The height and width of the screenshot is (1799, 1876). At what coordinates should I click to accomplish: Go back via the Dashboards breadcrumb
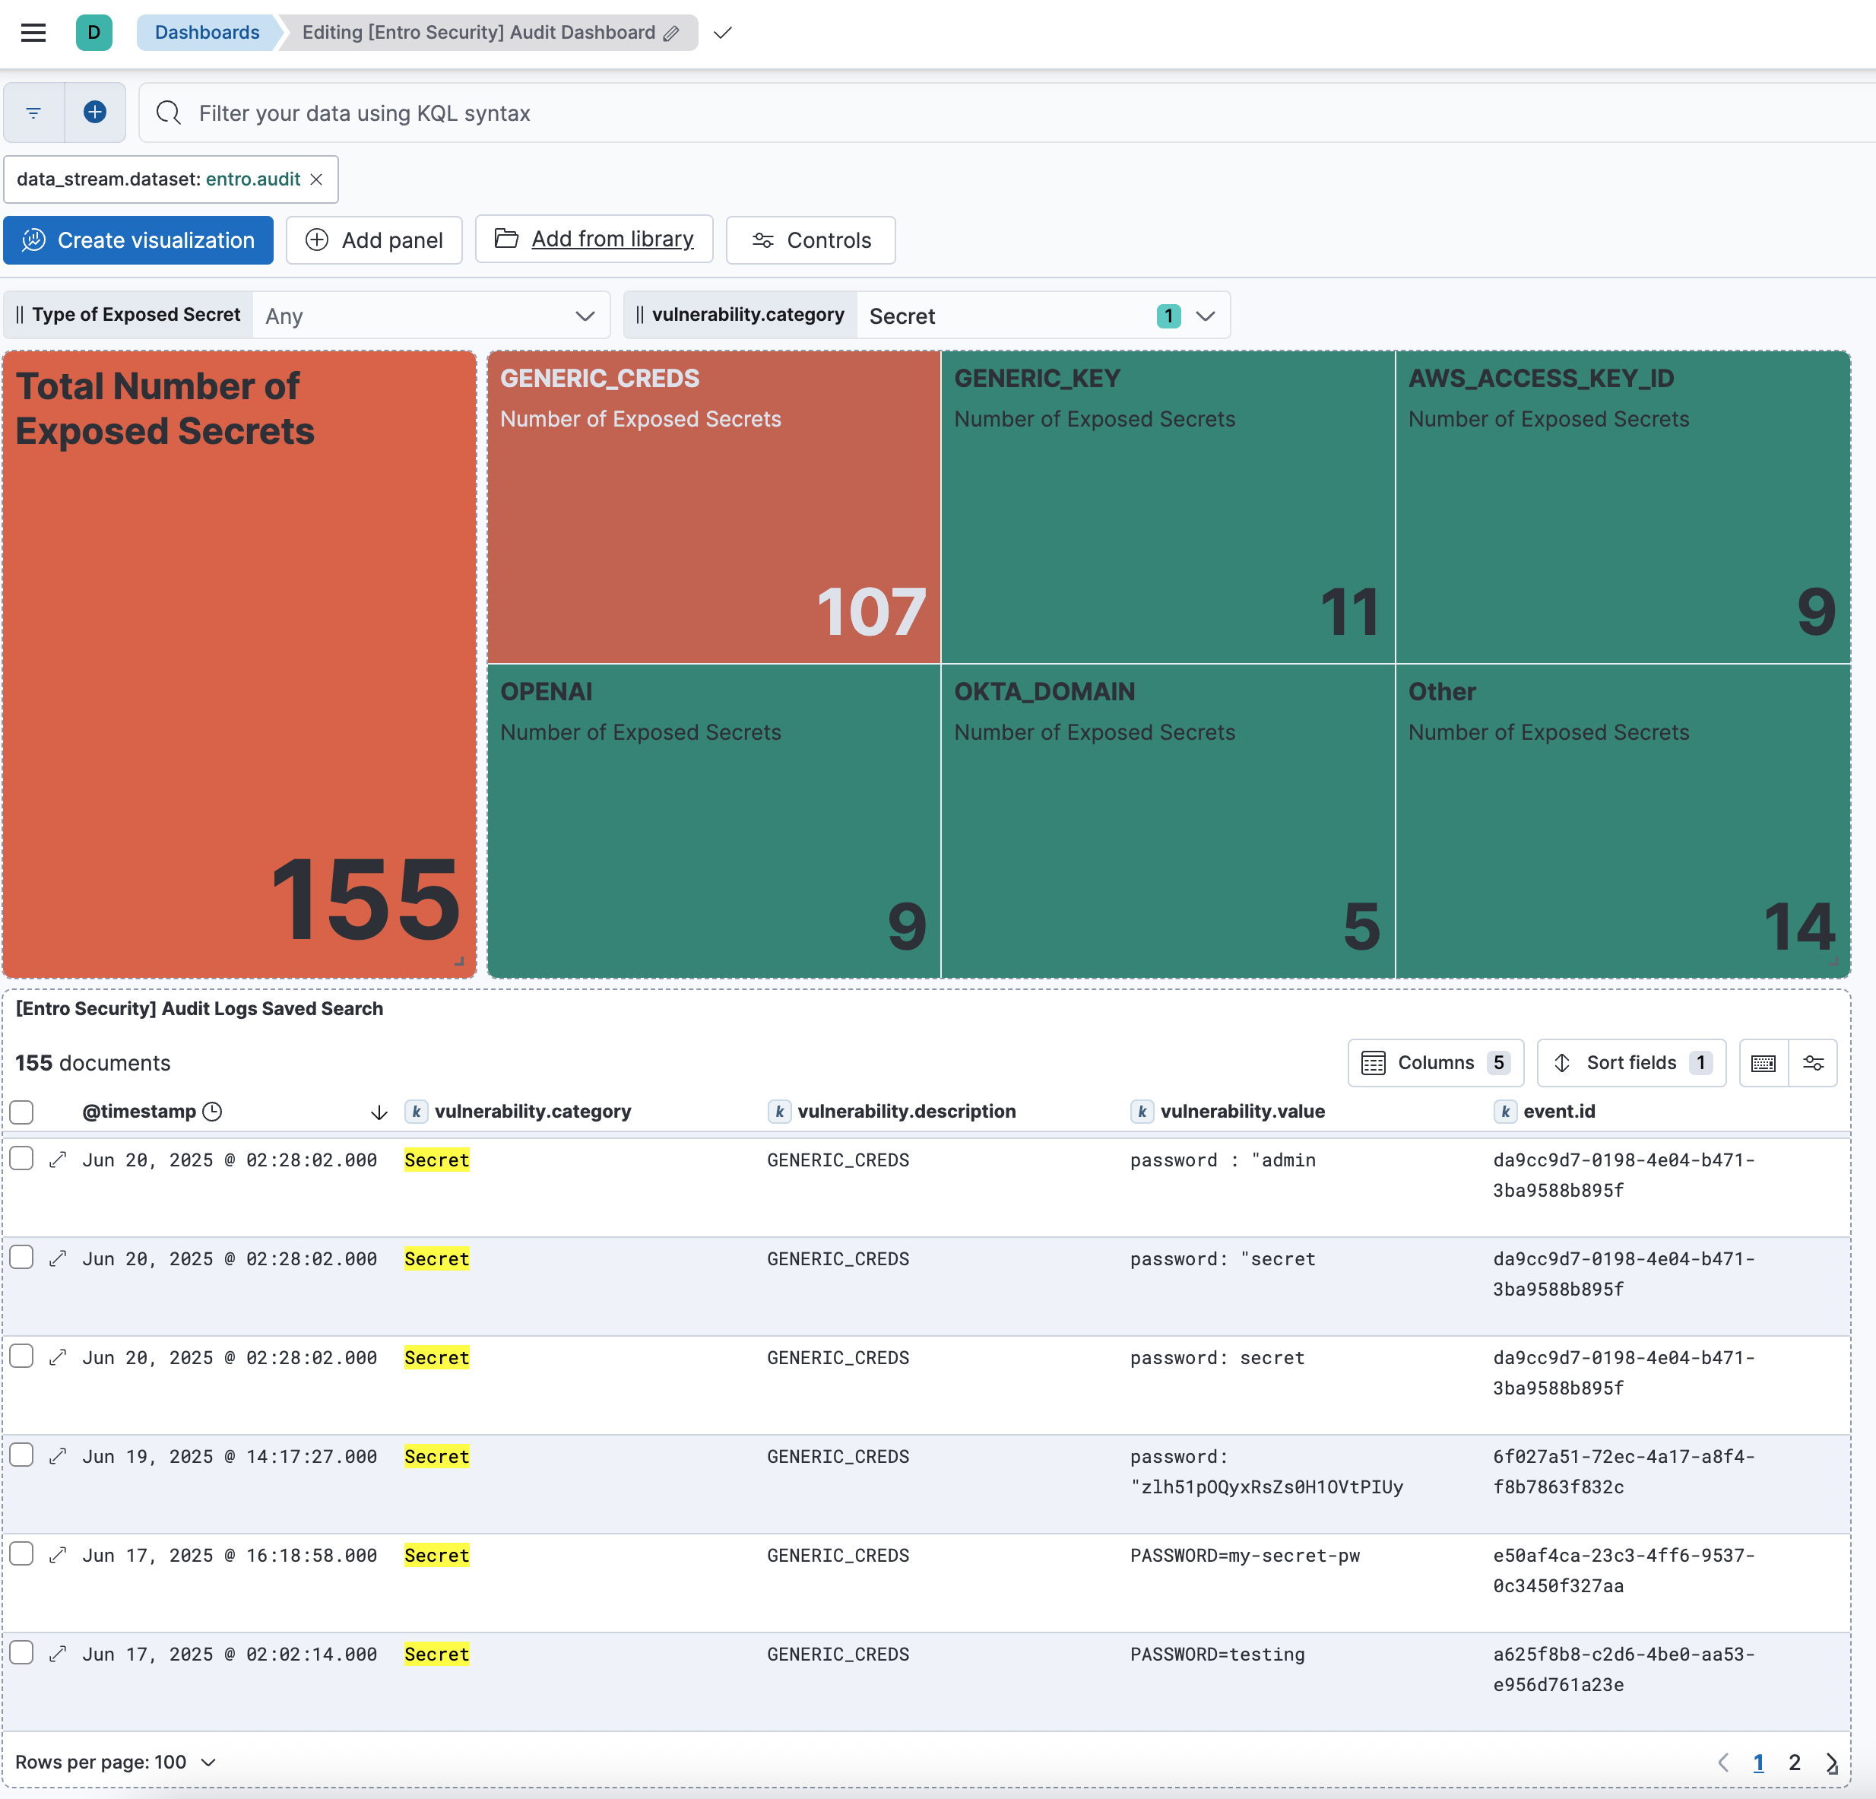click(207, 32)
